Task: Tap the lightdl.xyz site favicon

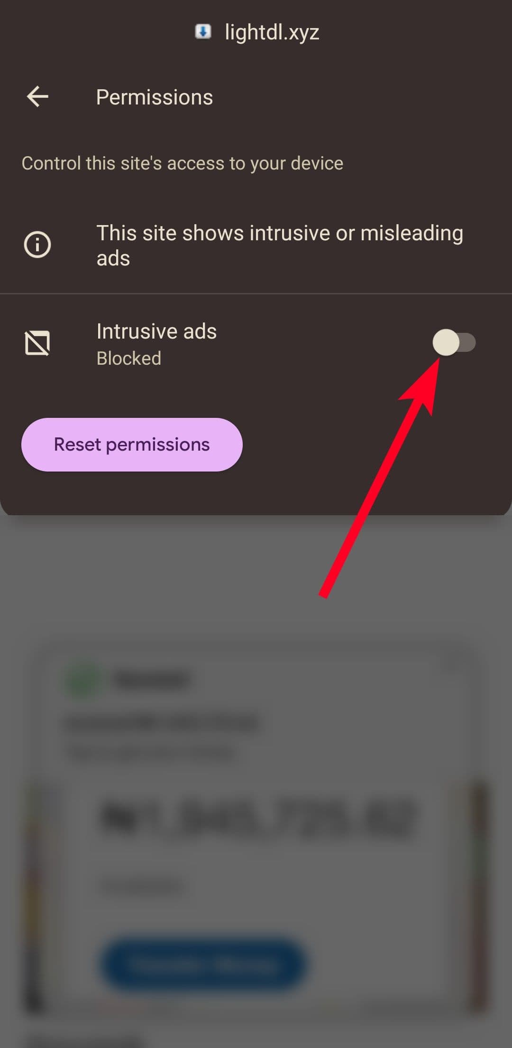Action: (x=203, y=32)
